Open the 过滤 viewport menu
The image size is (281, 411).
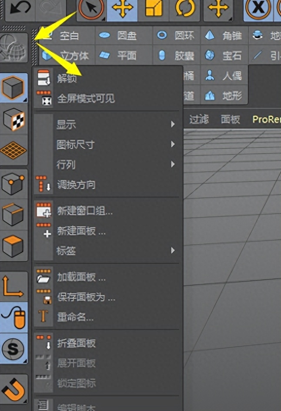coord(199,119)
